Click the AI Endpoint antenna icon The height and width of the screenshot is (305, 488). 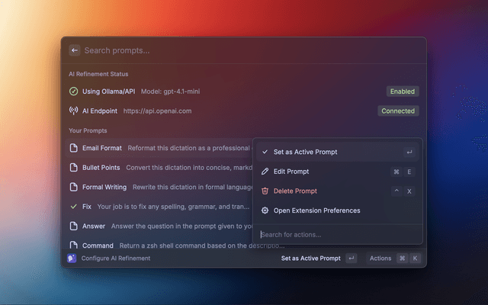(74, 111)
